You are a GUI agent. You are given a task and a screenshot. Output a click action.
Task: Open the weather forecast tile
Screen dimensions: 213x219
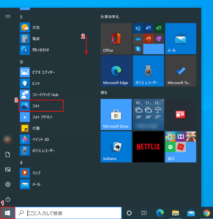148,114
